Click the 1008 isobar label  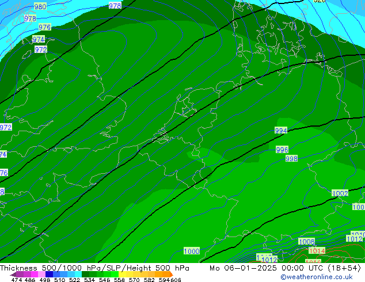(307, 242)
